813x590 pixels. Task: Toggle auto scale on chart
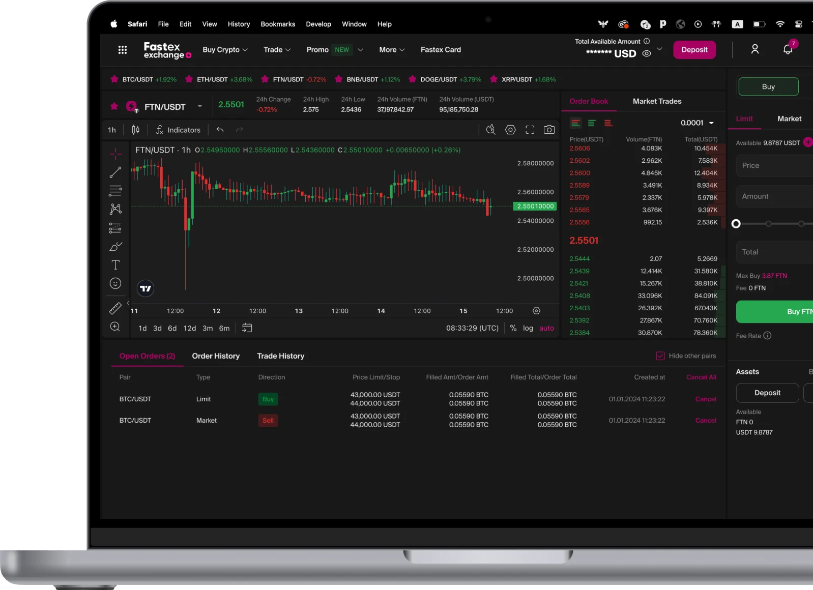click(x=546, y=328)
